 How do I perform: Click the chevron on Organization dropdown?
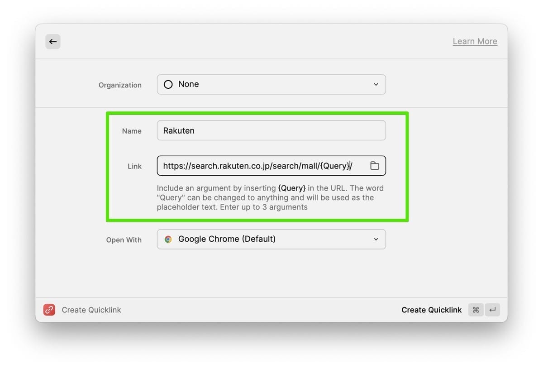[376, 85]
